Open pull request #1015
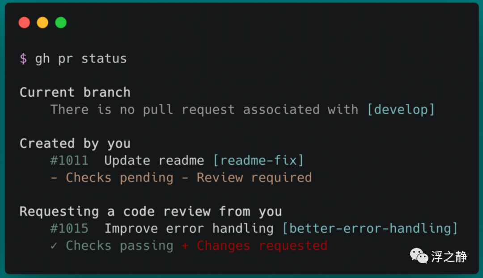483x278 pixels. (69, 229)
